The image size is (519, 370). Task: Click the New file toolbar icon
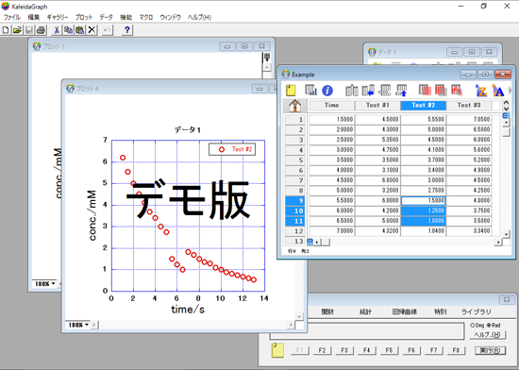point(6,30)
